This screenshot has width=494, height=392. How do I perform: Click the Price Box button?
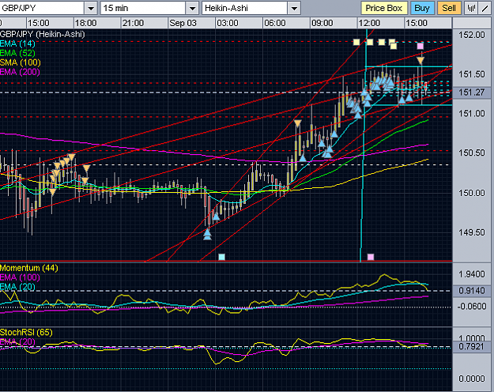384,8
